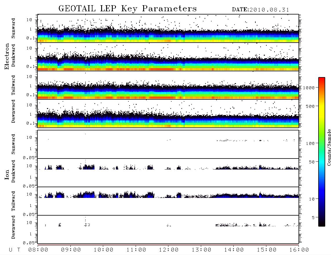This screenshot has height=255, width=331.
Task: Click the Counts/Sample color bar
Action: [322, 152]
